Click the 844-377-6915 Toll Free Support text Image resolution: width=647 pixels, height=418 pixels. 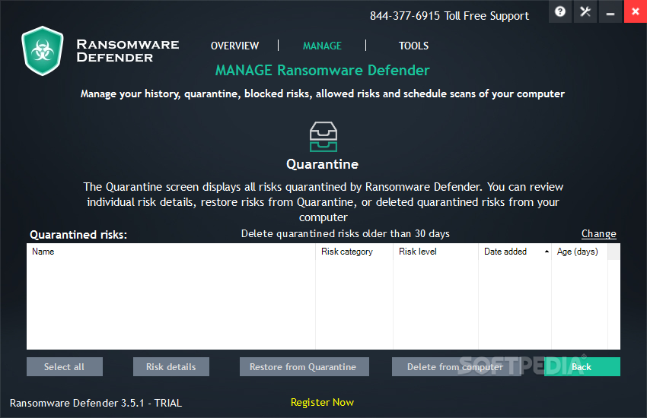tap(449, 16)
